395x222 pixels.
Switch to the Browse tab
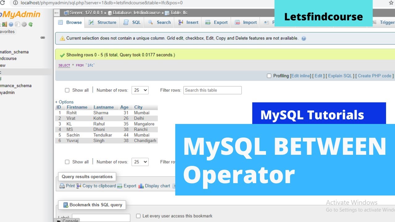click(x=70, y=23)
